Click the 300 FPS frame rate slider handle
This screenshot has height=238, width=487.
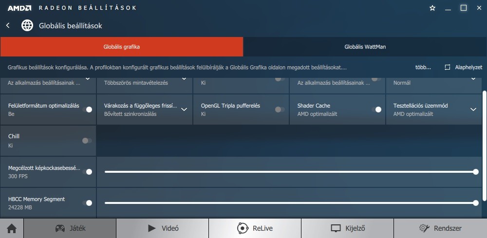(x=476, y=172)
